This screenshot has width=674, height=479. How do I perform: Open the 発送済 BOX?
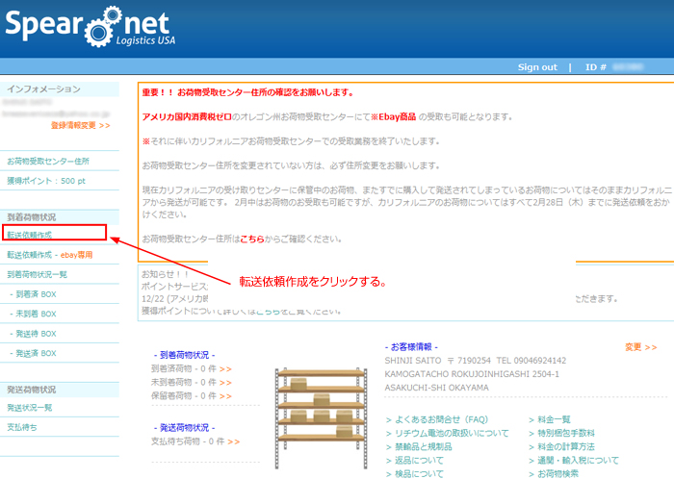click(36, 354)
